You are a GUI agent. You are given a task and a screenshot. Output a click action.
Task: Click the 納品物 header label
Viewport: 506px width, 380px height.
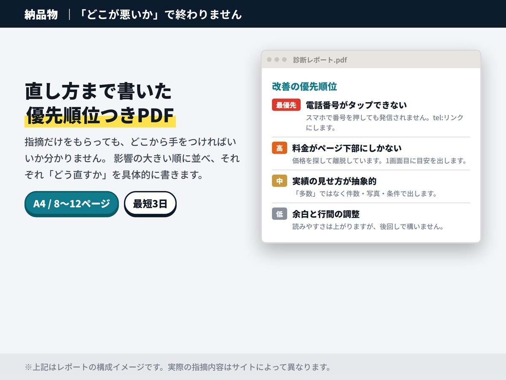point(41,14)
